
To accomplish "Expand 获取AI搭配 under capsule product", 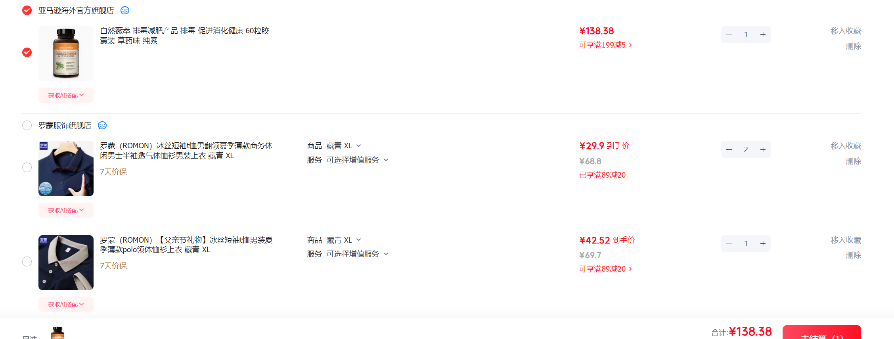I will click(x=66, y=95).
